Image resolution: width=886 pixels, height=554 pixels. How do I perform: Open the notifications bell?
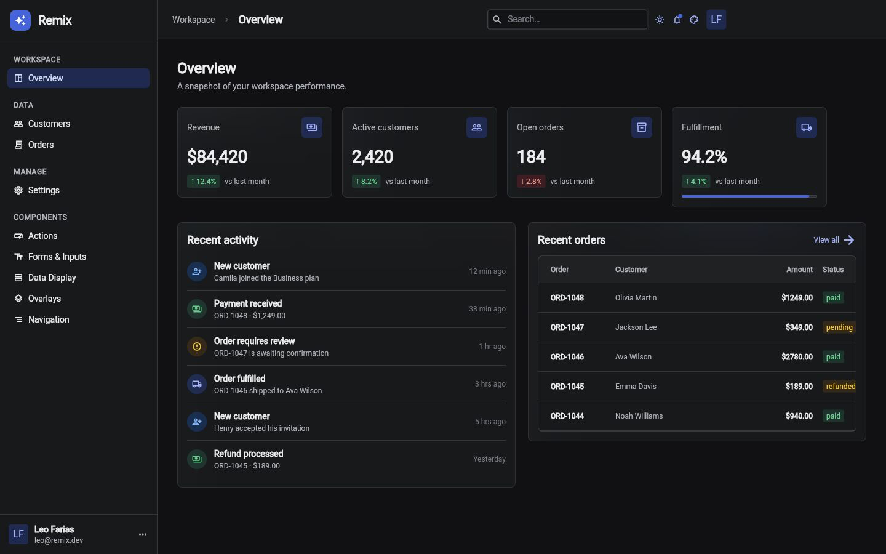tap(677, 20)
